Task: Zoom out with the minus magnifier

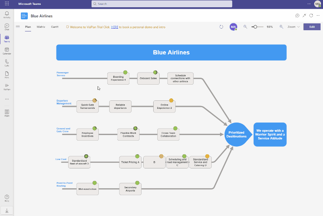Action: [245, 27]
